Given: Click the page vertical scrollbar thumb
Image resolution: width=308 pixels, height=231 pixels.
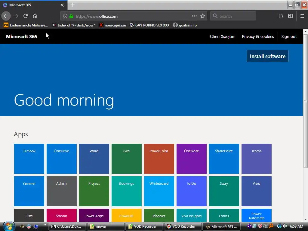Looking at the screenshot, I should coord(306,101).
